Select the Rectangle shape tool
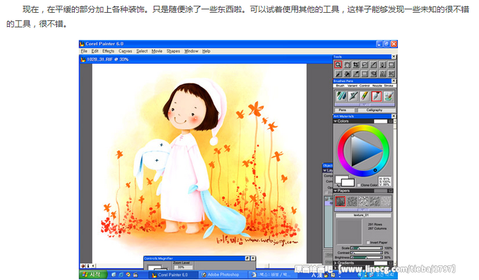This screenshot has width=479, height=280. (392, 64)
